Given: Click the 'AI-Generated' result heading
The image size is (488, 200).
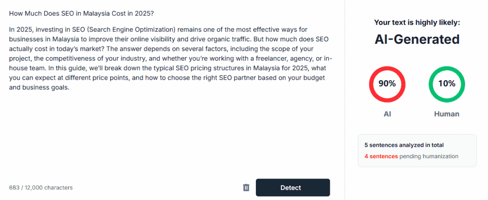Looking at the screenshot, I should (x=417, y=39).
